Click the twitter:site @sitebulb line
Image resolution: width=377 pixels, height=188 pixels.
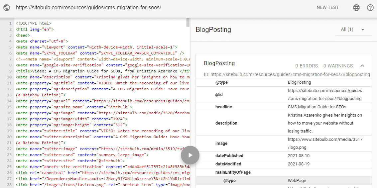[x=70, y=161]
